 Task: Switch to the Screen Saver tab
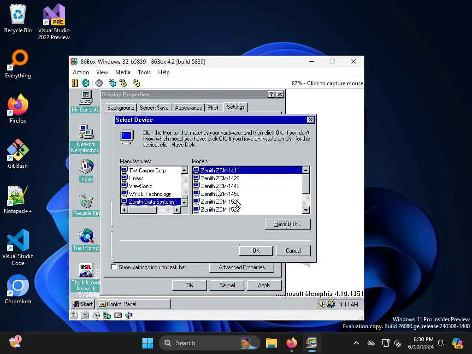point(155,108)
